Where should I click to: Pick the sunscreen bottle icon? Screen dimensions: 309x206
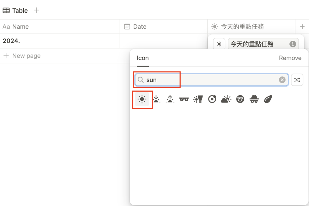(x=198, y=99)
